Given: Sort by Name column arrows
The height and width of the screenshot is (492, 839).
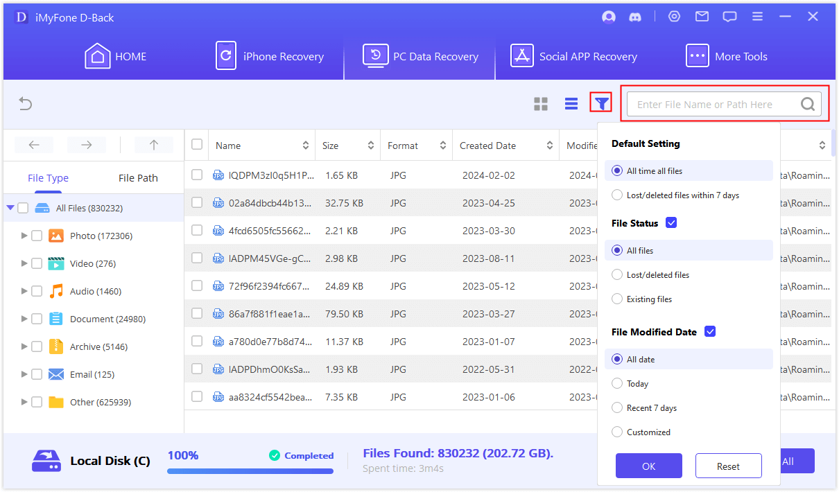Looking at the screenshot, I should pyautogui.click(x=306, y=146).
